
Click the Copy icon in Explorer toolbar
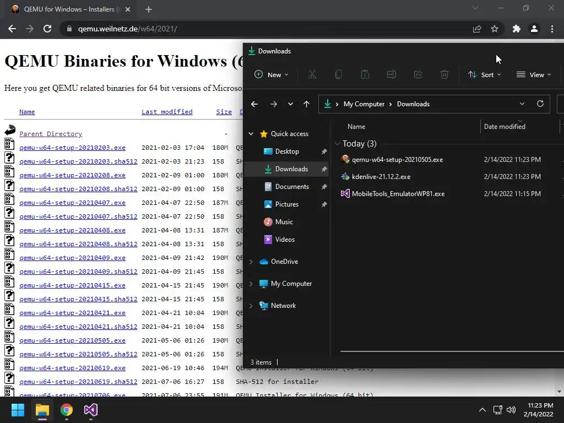point(339,74)
